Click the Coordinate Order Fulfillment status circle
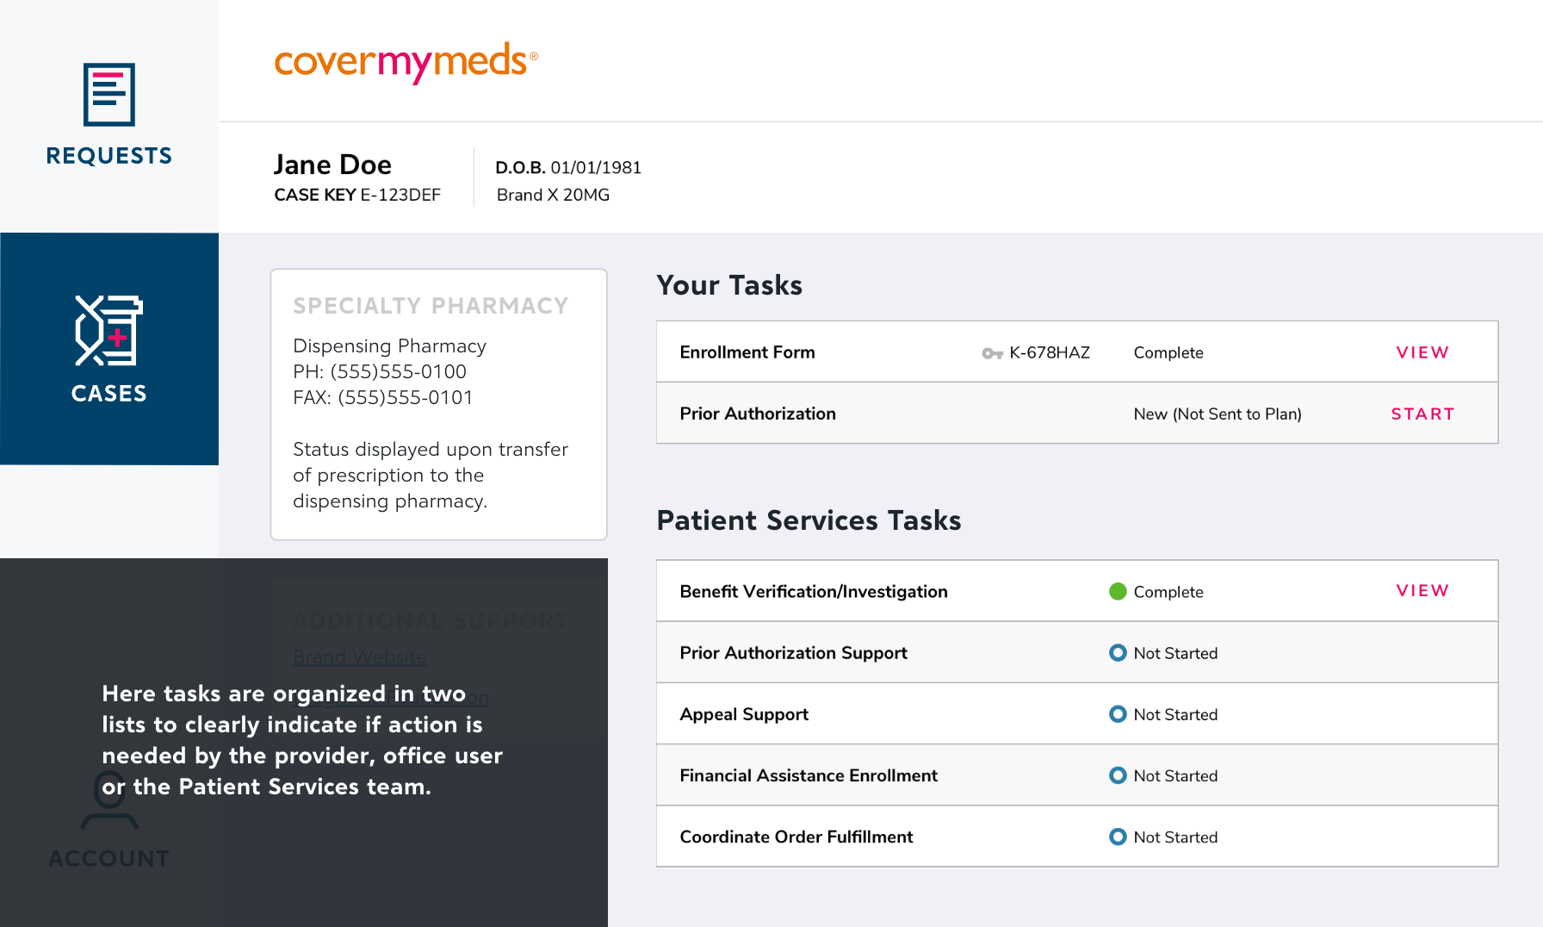This screenshot has height=927, width=1543. [1118, 837]
